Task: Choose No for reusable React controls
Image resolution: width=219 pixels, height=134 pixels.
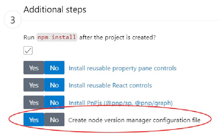Action: pos(54,85)
